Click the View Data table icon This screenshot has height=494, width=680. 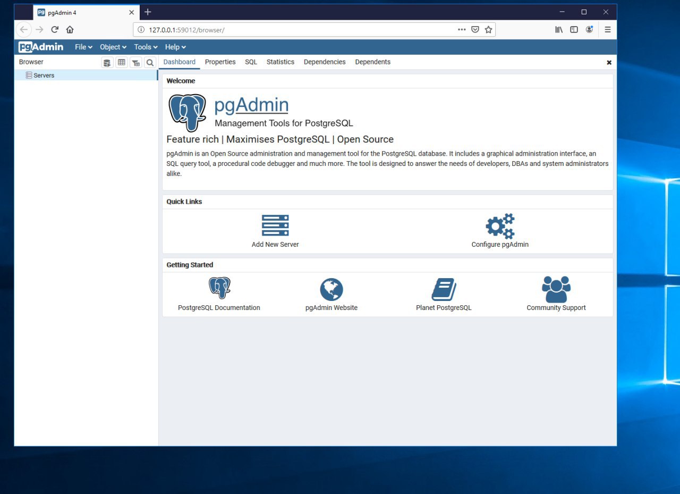[x=122, y=63]
